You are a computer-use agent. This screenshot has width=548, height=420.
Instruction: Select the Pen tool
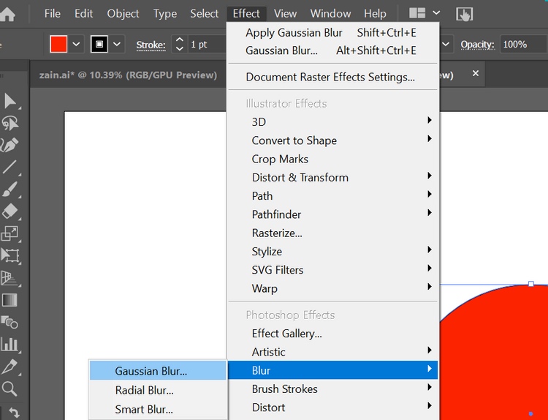point(9,145)
